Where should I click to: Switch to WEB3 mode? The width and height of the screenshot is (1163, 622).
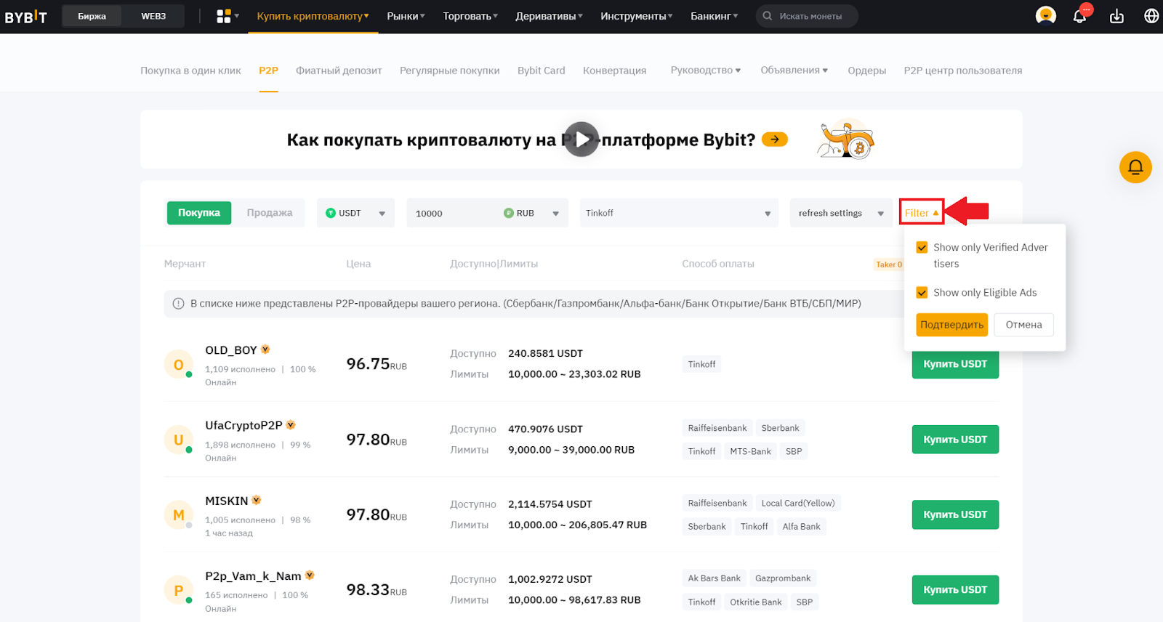click(x=153, y=16)
